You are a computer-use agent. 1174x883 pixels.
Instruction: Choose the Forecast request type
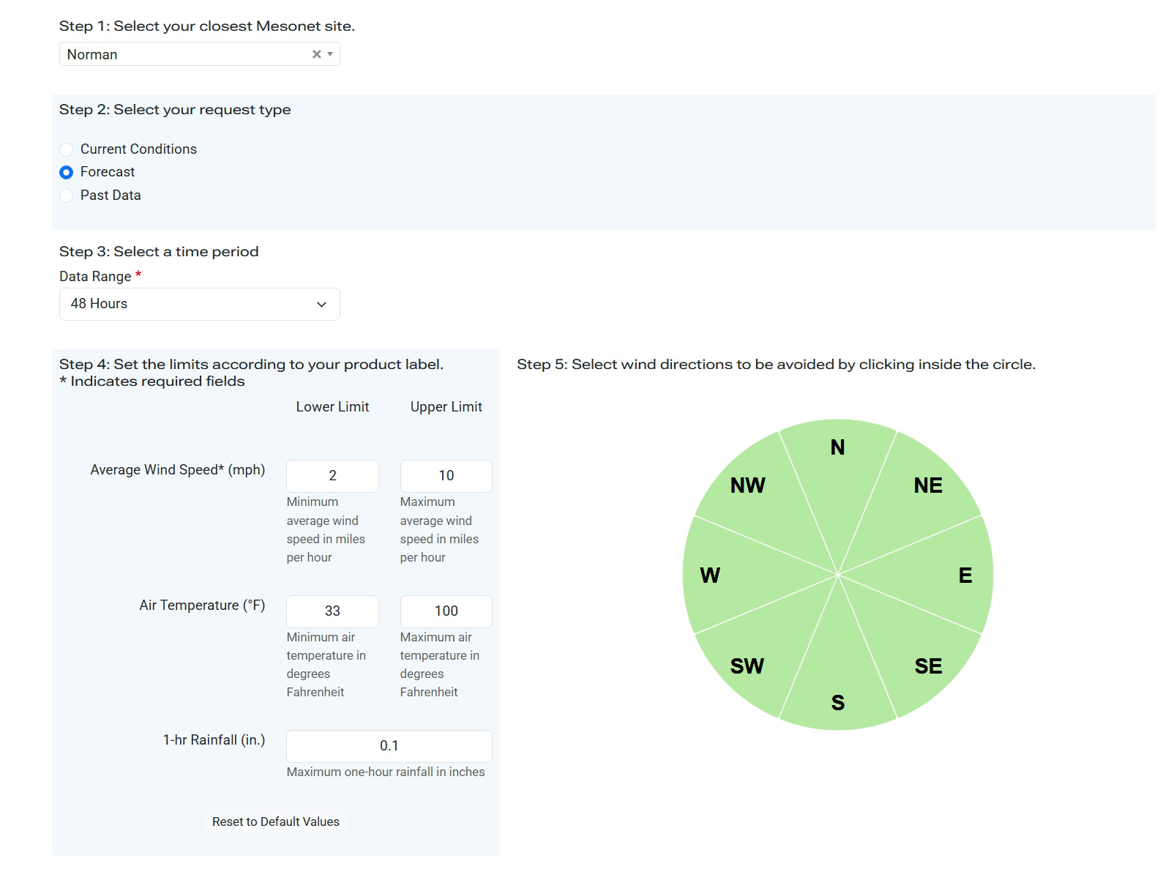[67, 172]
